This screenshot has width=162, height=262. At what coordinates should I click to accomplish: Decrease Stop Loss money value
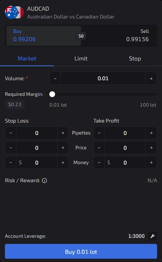click(11, 162)
